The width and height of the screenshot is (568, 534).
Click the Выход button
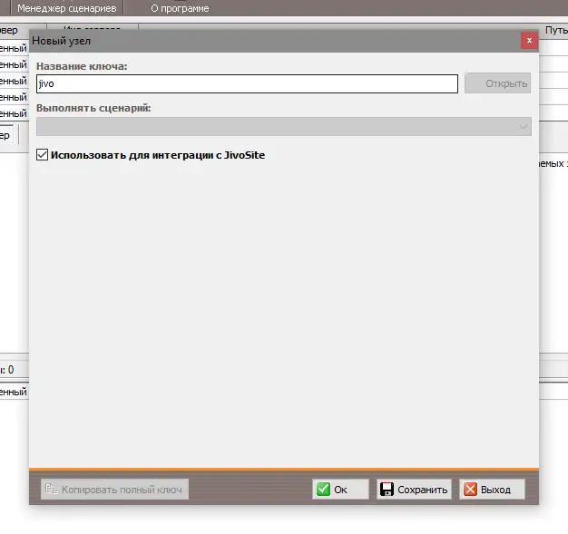[492, 489]
